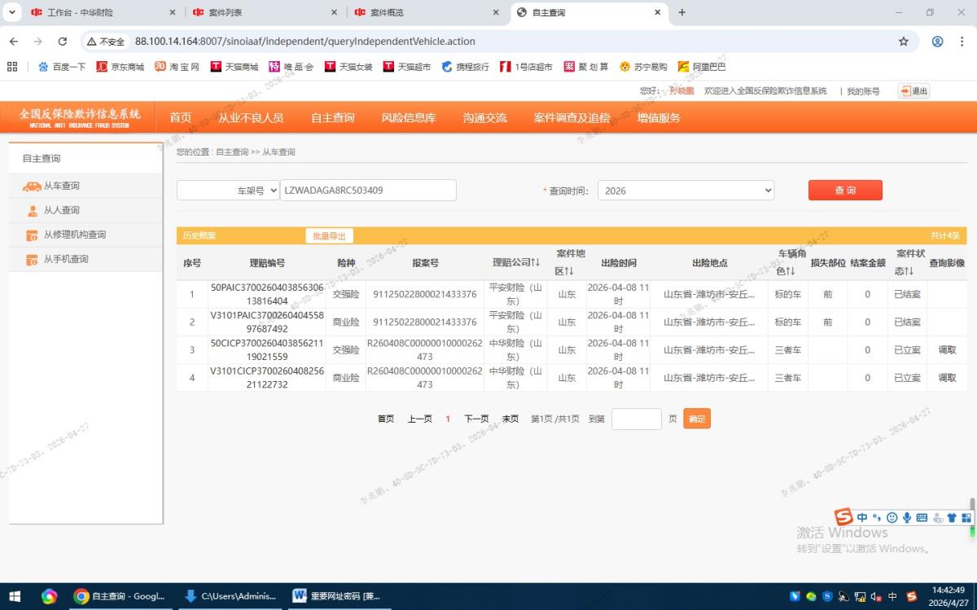Click the orange 确定 page button
The image size is (977, 610).
(697, 419)
